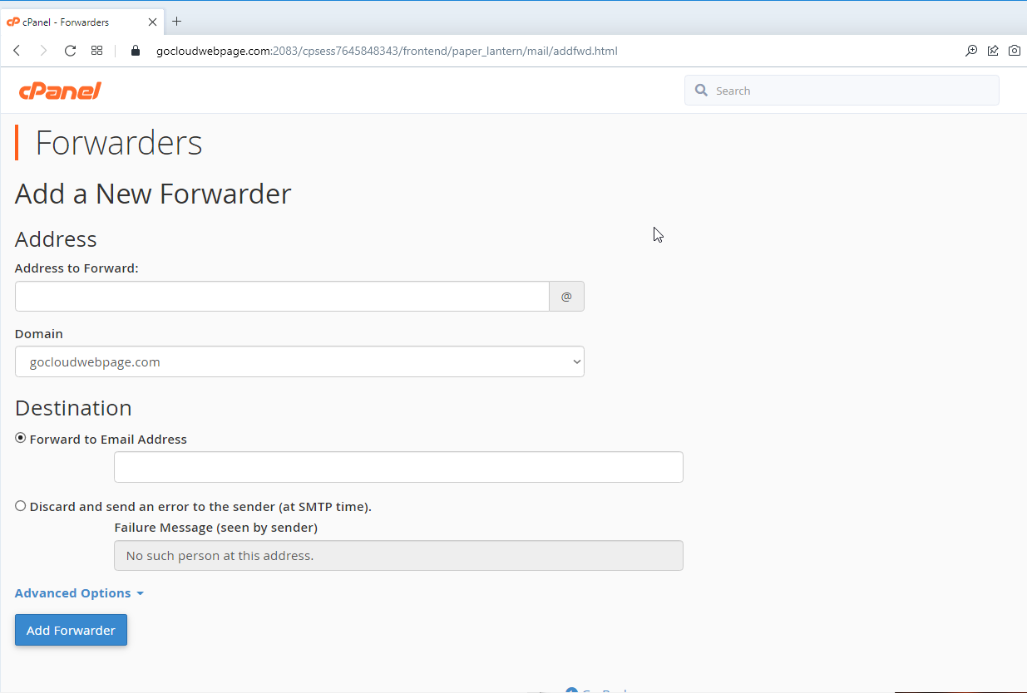This screenshot has height=693, width=1027.
Task: Click the pin-to-bookmarks icon in the toolbar
Action: (993, 51)
